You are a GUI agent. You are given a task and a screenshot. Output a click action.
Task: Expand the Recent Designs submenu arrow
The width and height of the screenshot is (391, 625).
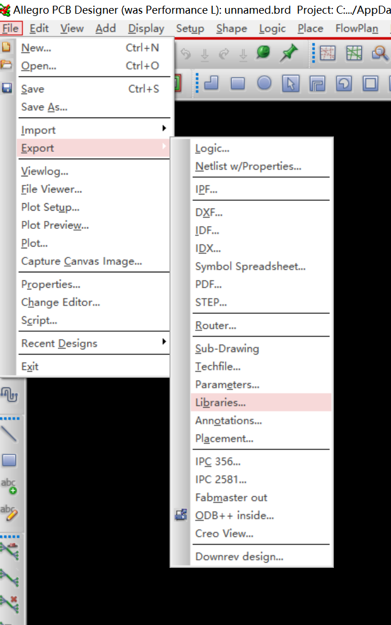[x=164, y=341]
